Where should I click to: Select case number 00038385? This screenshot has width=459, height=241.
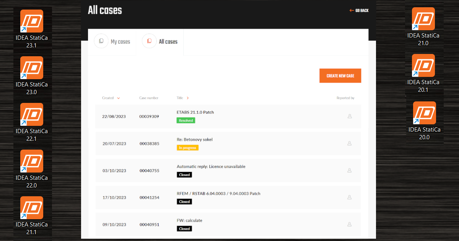click(x=149, y=144)
